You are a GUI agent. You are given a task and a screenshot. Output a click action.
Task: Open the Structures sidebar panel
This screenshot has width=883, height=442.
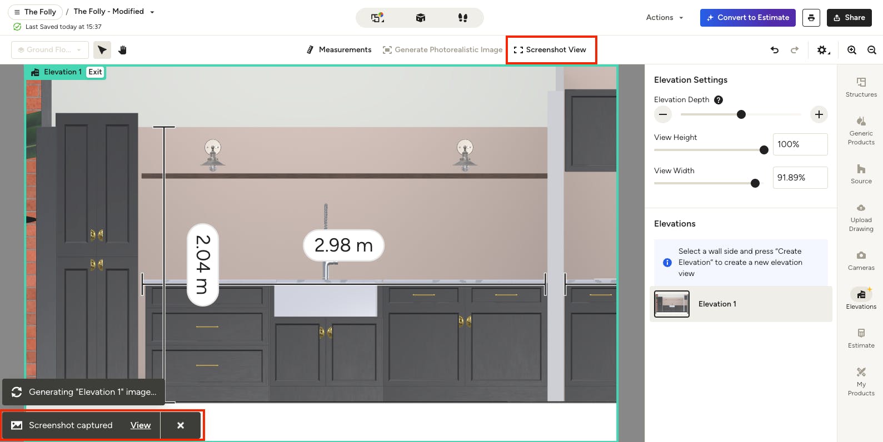pos(861,88)
